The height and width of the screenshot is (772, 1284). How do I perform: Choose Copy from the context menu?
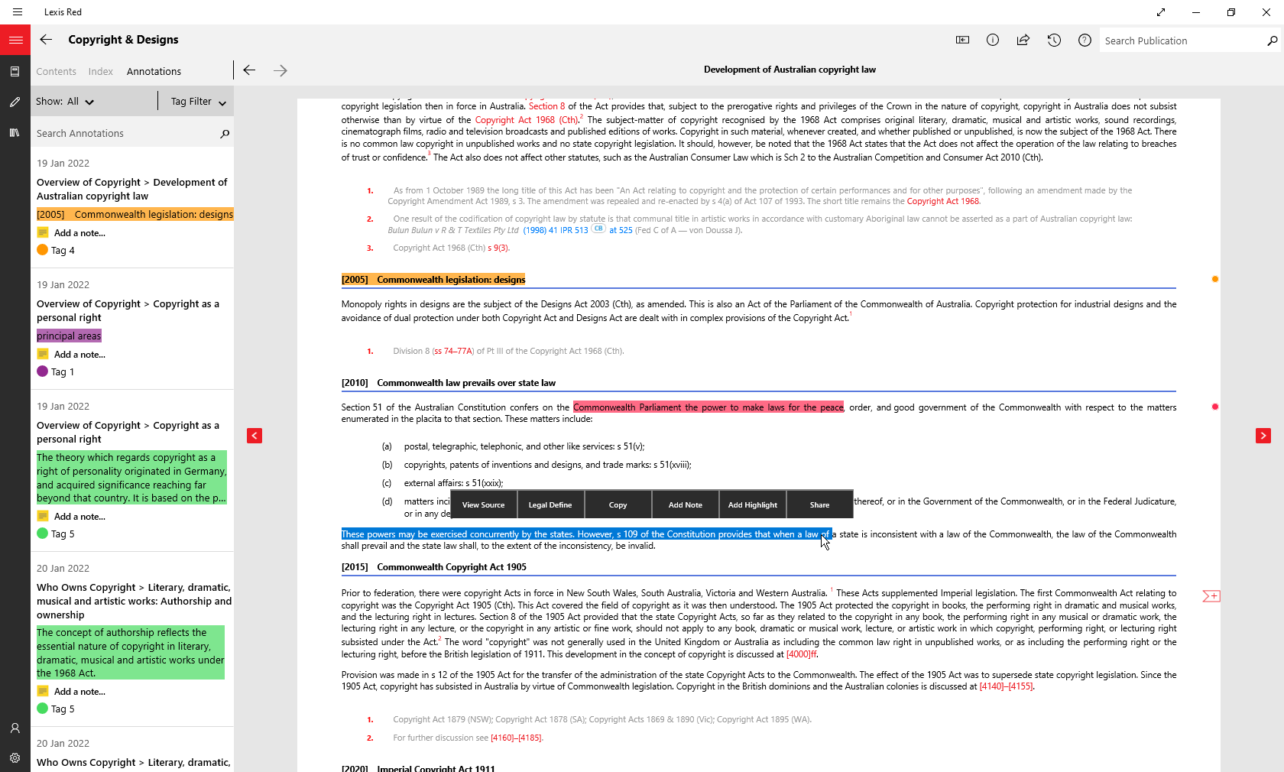pyautogui.click(x=618, y=504)
